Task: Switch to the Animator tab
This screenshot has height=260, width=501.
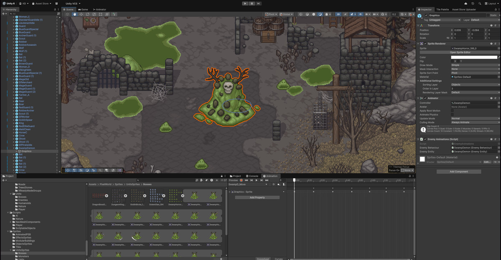Action: pos(99,9)
